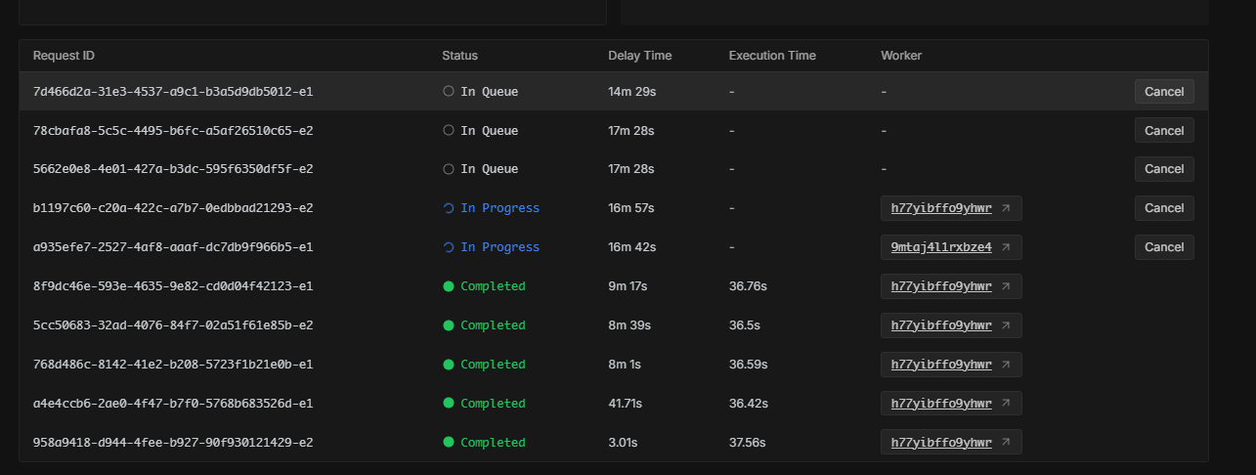The image size is (1256, 475).
Task: Cancel the in-progress request a935efe7
Action: click(x=1164, y=247)
